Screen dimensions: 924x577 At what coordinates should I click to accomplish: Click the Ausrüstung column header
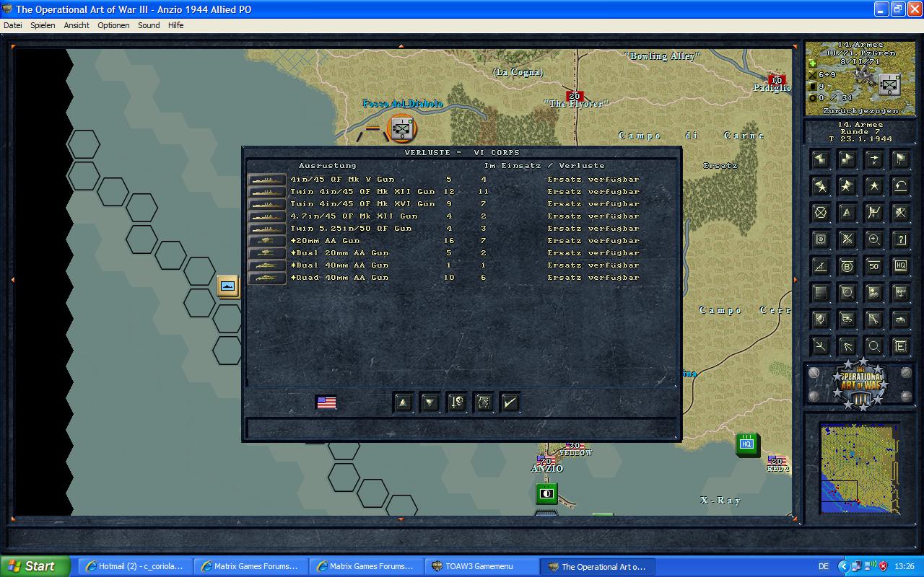pyautogui.click(x=327, y=166)
